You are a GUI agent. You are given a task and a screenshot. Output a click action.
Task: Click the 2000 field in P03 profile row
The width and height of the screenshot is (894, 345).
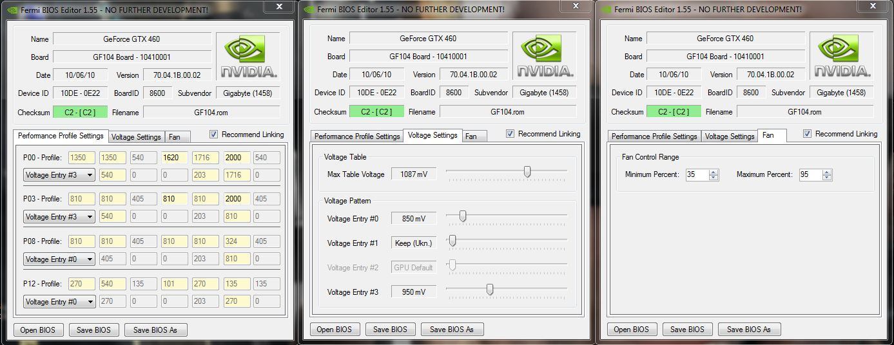pyautogui.click(x=236, y=200)
